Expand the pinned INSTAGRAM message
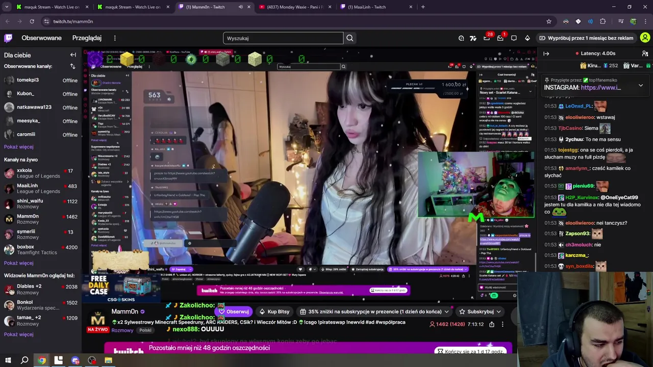 point(641,85)
